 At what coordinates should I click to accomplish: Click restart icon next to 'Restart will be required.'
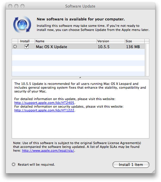tap(14, 164)
